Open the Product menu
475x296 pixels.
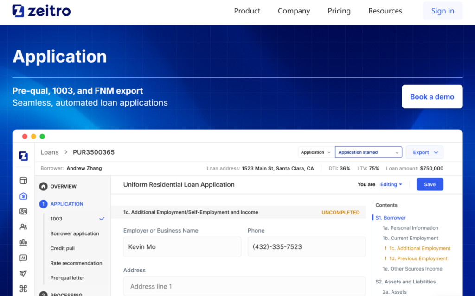tap(247, 11)
